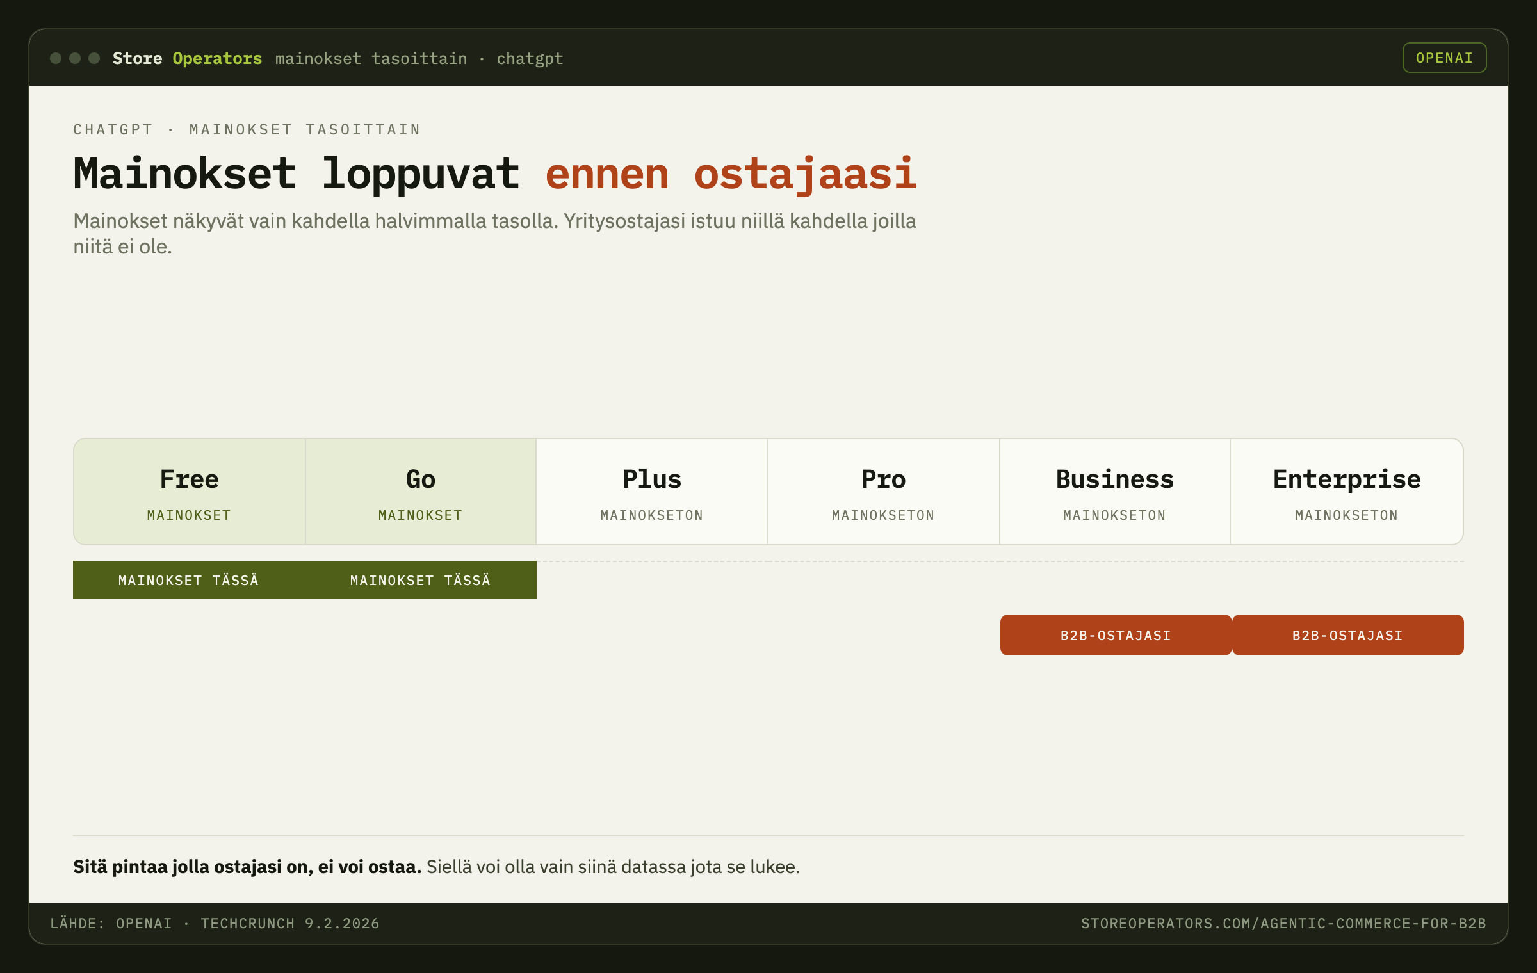Select the Free tier card
This screenshot has height=973, width=1537.
click(190, 492)
